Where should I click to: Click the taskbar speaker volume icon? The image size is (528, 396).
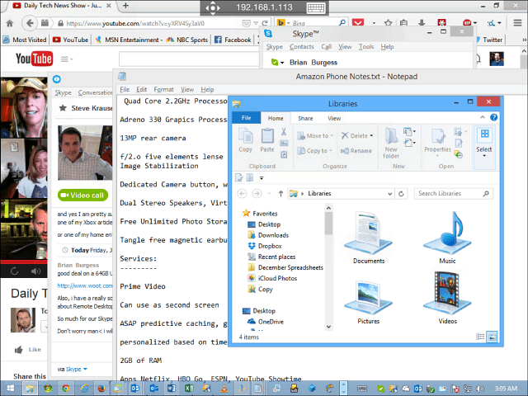pos(480,389)
